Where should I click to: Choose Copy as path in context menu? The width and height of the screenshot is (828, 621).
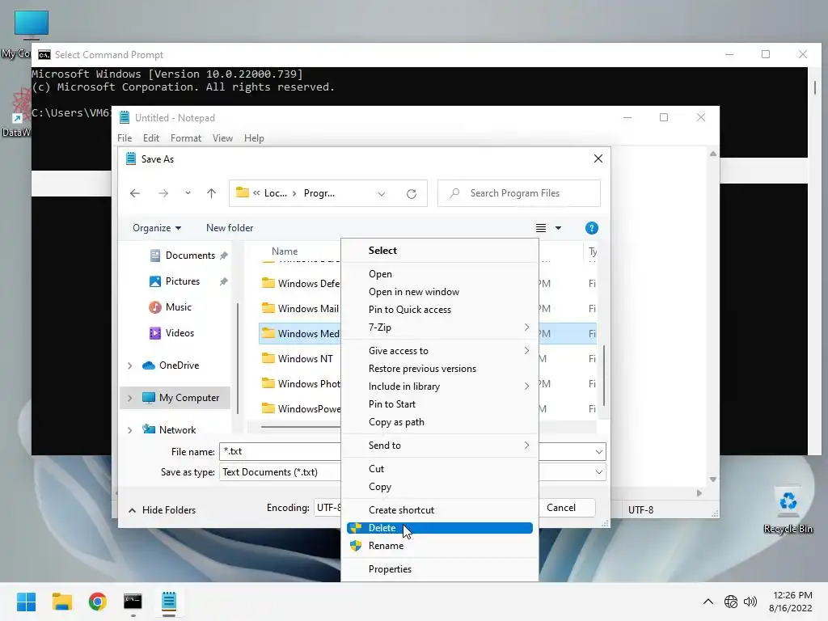pyautogui.click(x=439, y=422)
